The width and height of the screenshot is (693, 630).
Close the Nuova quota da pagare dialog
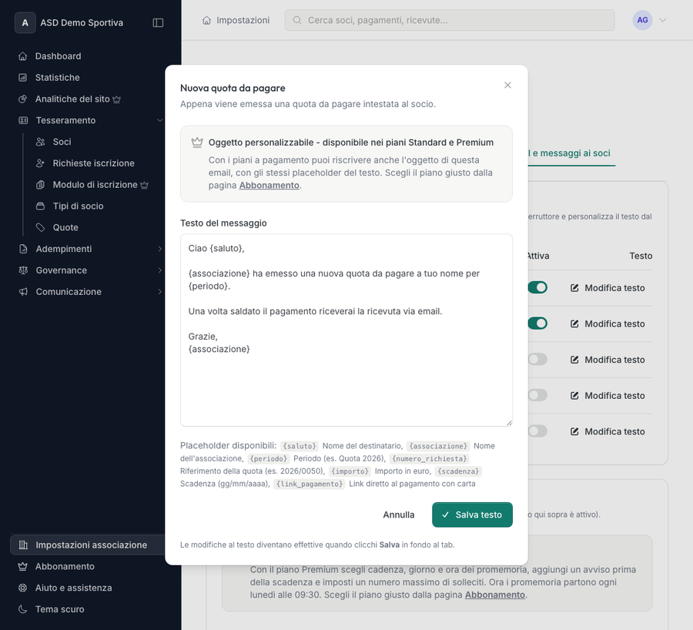(507, 85)
